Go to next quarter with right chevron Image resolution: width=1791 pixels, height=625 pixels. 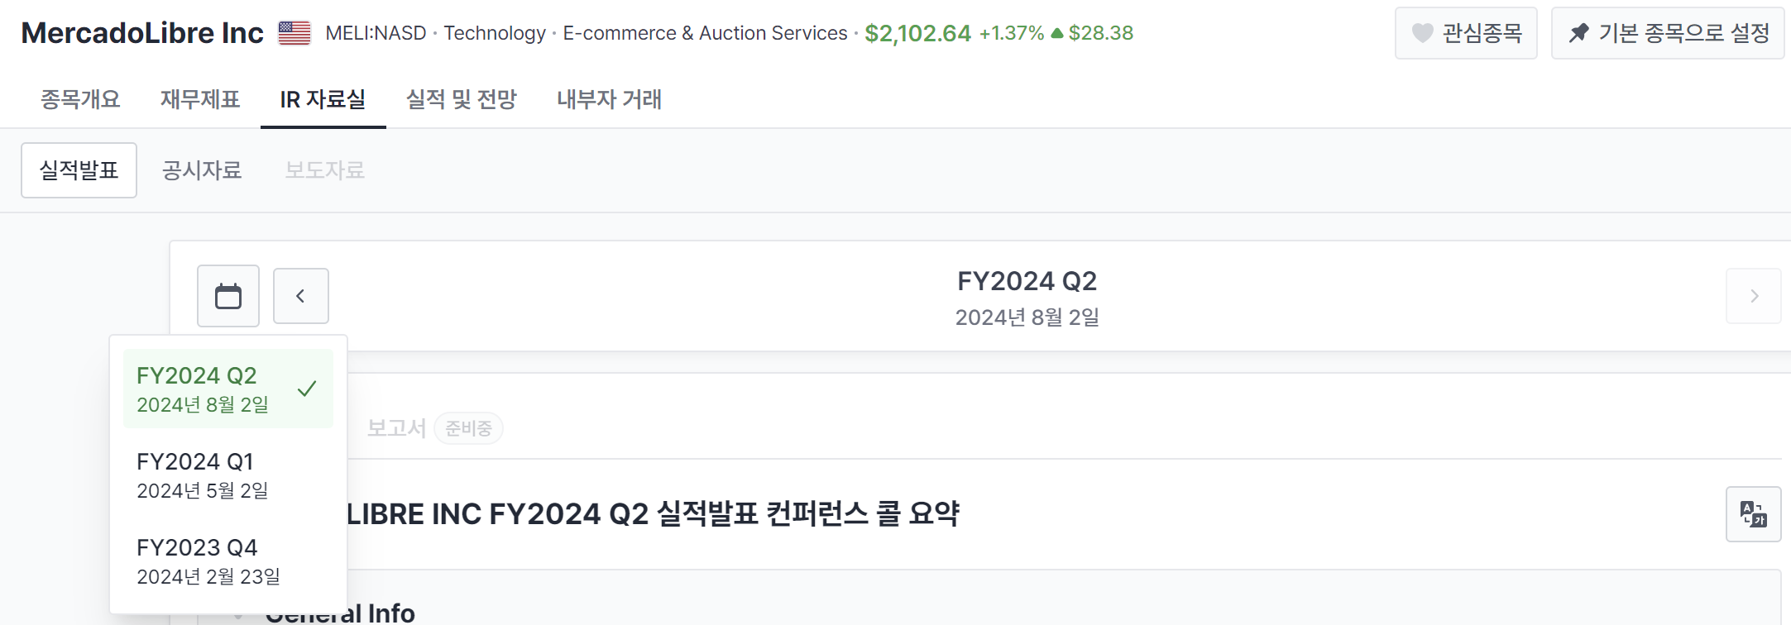(1753, 296)
